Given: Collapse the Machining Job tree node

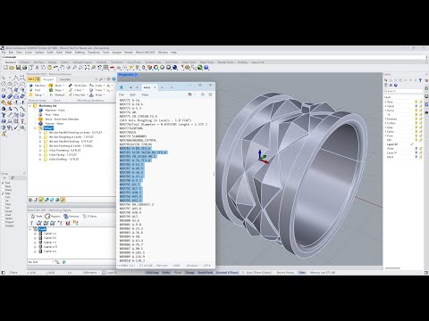Looking at the screenshot, I should tap(30, 106).
